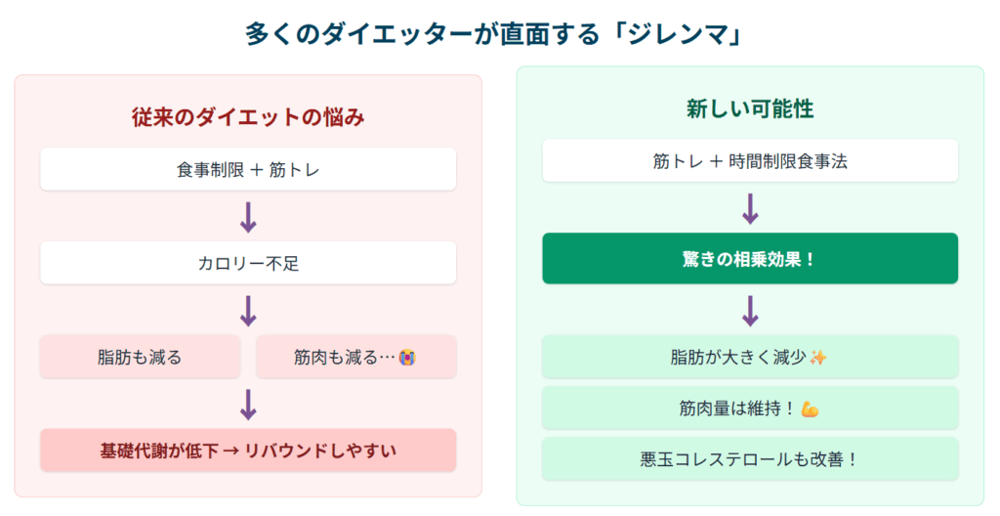This screenshot has height=516, width=1000.
Task: Select the 筋トレ + 時間制限食事法 box
Action: click(x=750, y=161)
